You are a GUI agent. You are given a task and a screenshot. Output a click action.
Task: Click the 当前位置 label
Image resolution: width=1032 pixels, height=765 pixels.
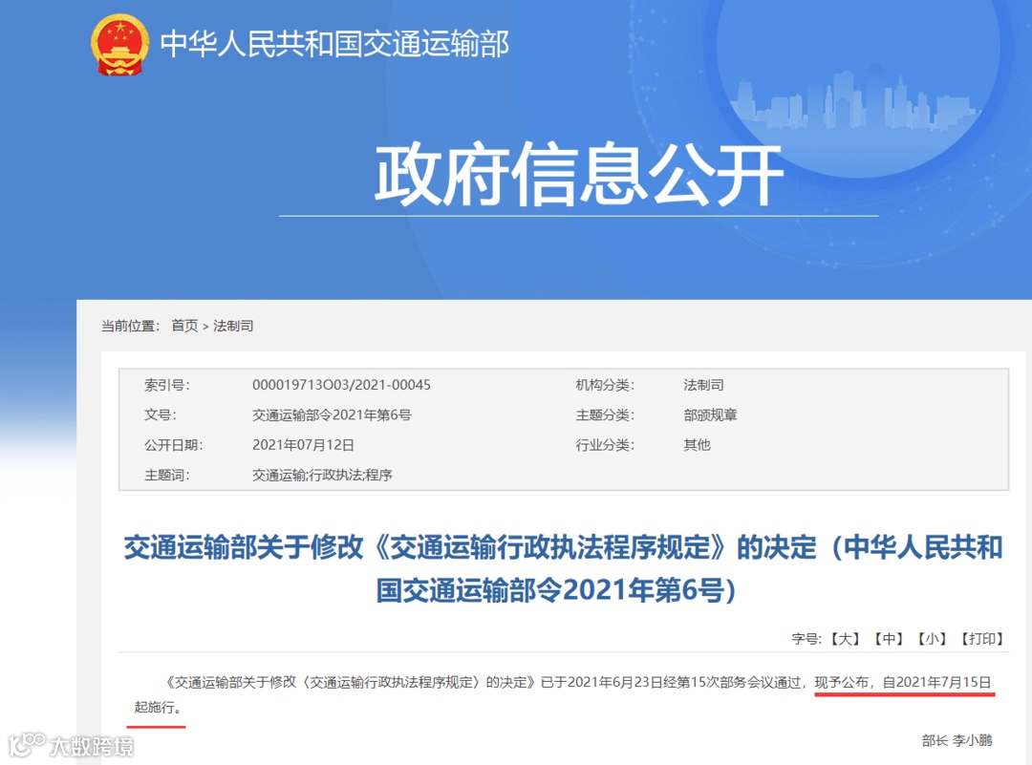130,326
